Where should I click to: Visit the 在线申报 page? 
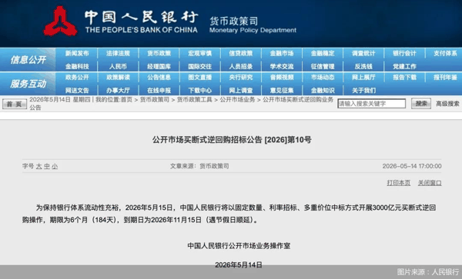[159, 90]
